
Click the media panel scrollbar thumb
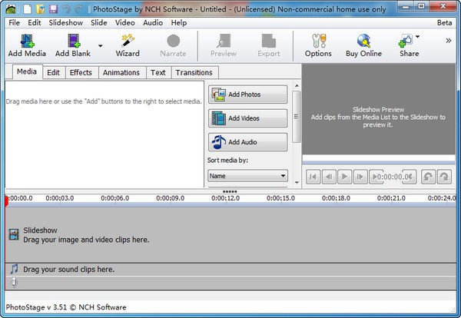[297, 117]
